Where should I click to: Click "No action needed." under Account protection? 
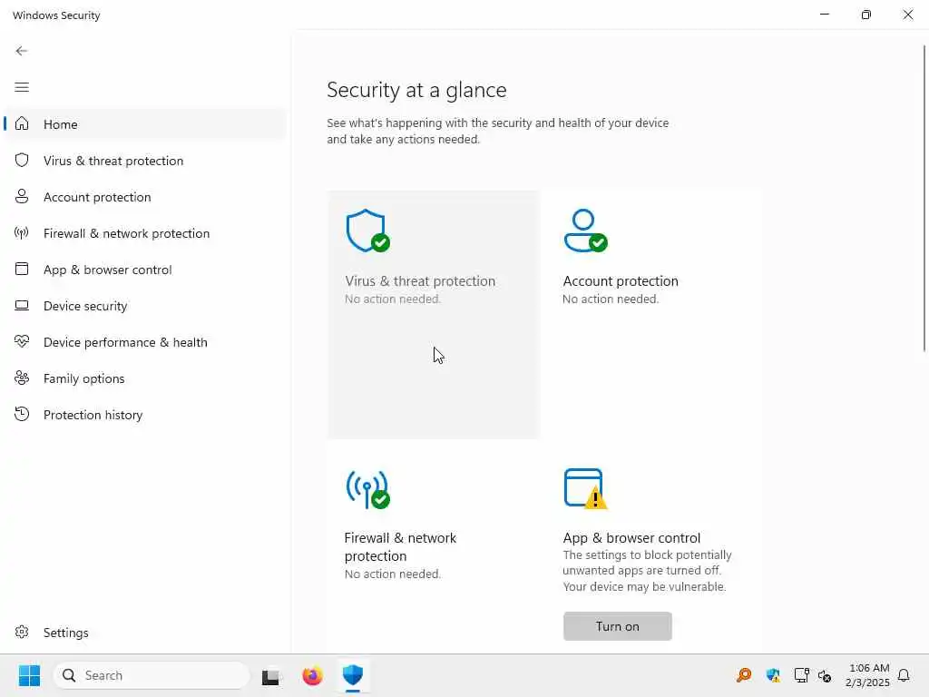tap(611, 299)
